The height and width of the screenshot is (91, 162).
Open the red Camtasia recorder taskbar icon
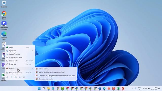[113, 88]
